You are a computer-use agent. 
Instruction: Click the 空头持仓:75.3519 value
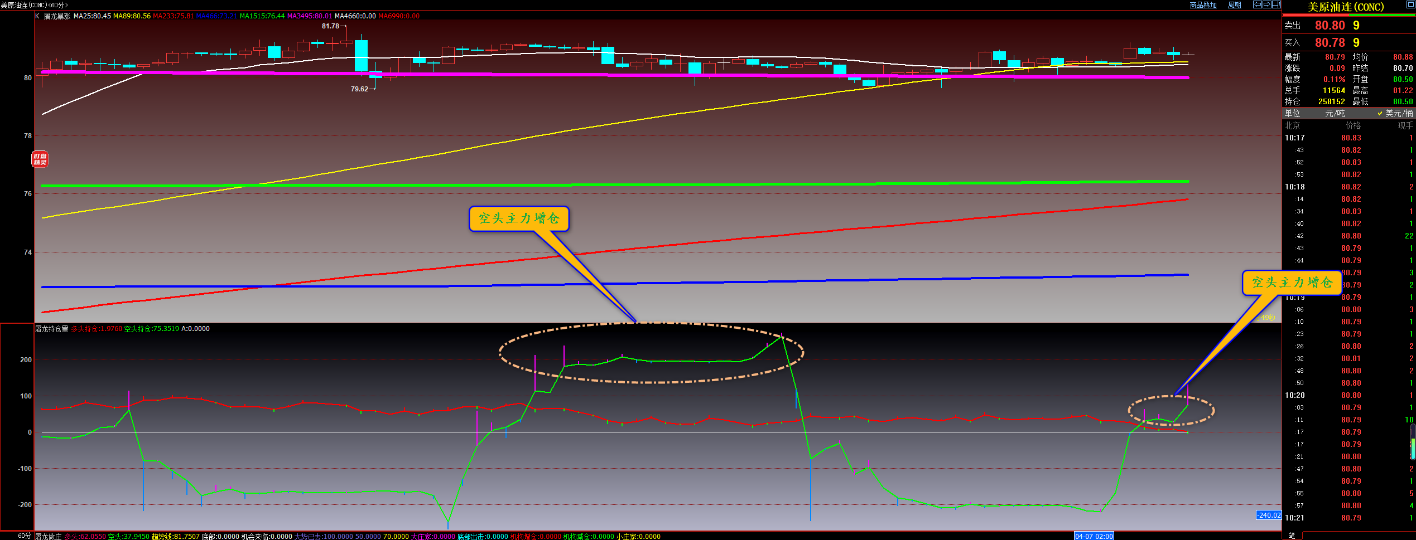[x=152, y=329]
